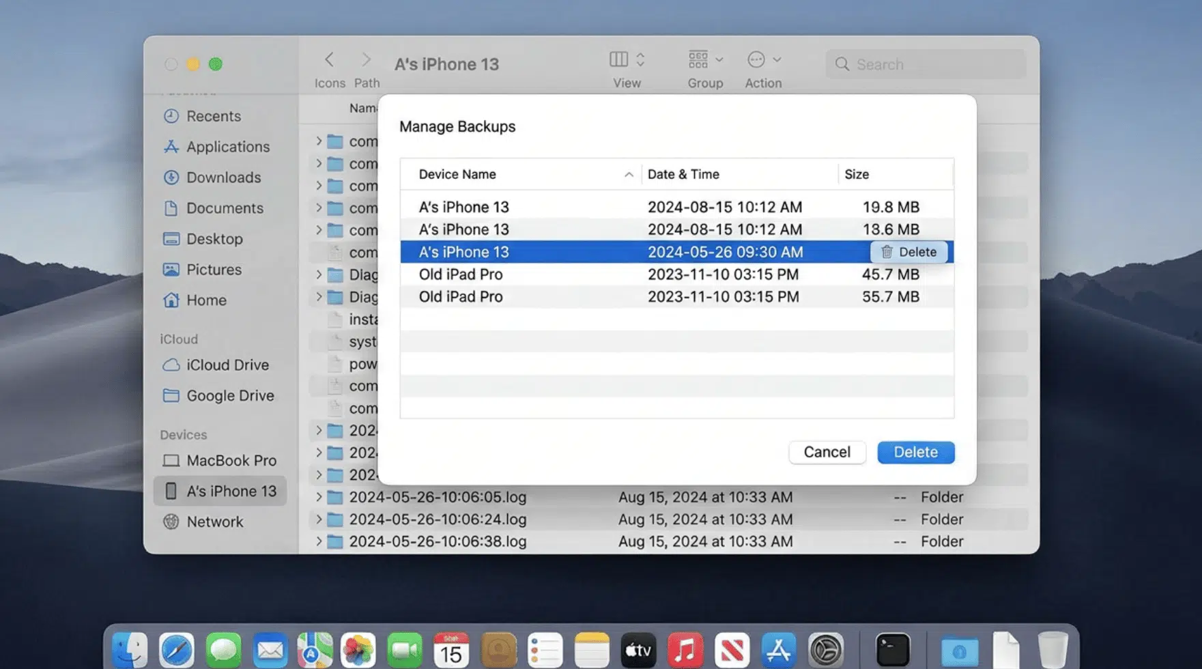The image size is (1202, 669).
Task: Open Finder from the Dock
Action: (x=130, y=649)
